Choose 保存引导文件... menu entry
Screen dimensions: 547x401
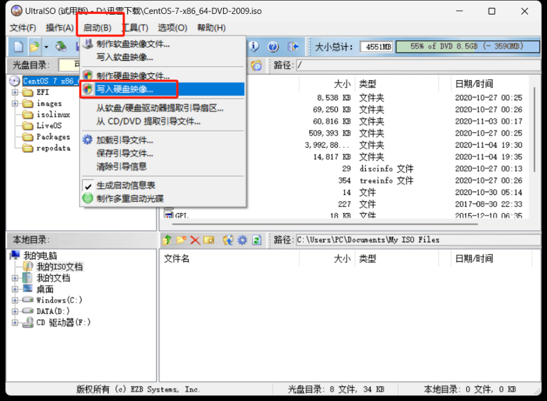tap(163, 154)
